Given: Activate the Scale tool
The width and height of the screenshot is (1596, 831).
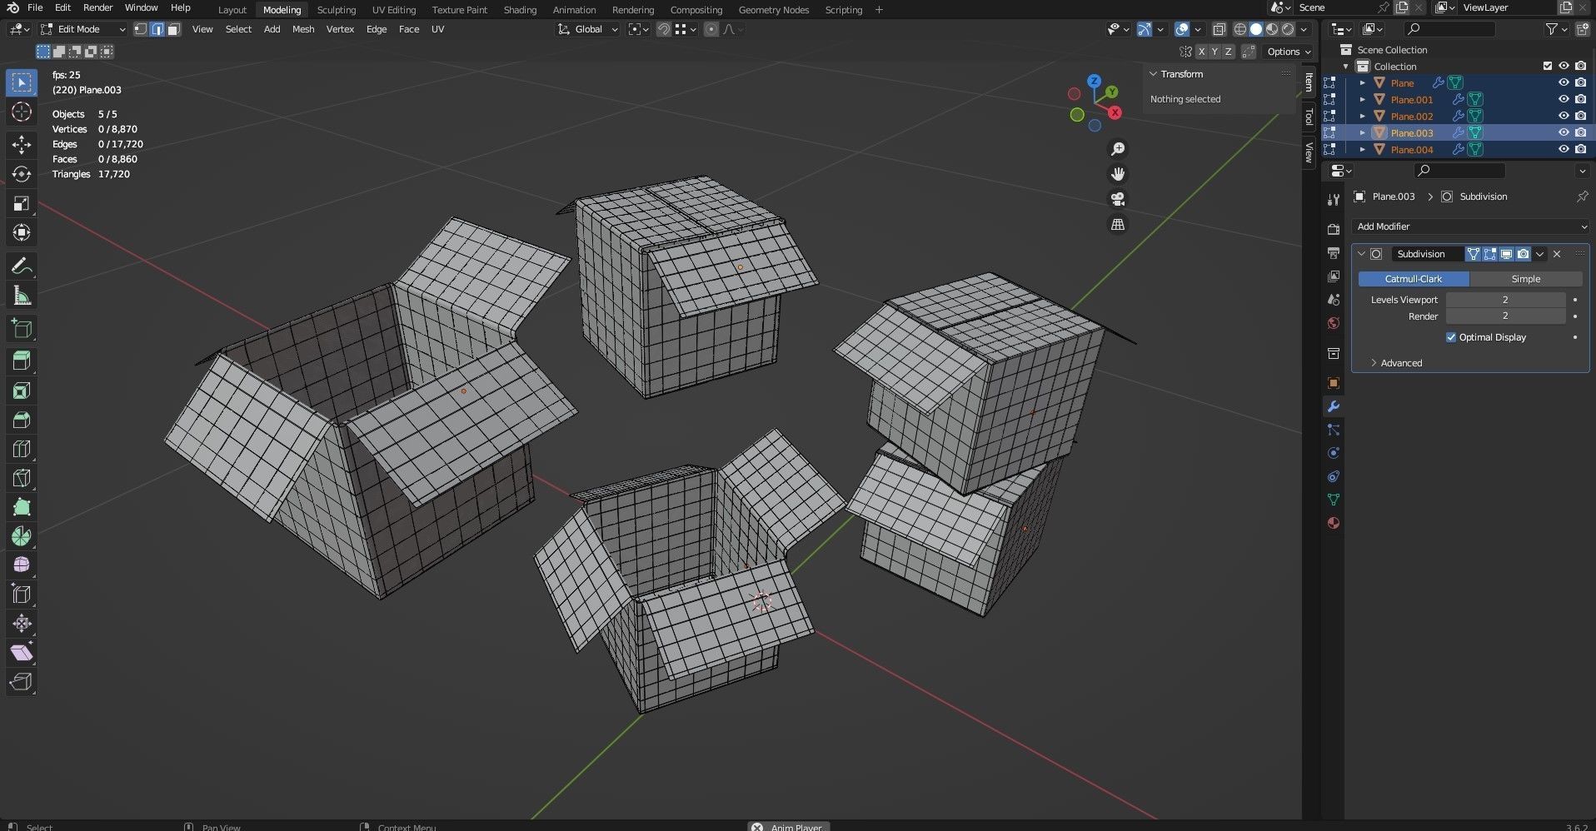Looking at the screenshot, I should tap(22, 203).
